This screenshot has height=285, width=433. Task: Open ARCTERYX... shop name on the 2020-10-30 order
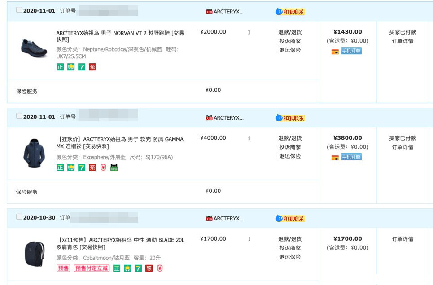(229, 219)
